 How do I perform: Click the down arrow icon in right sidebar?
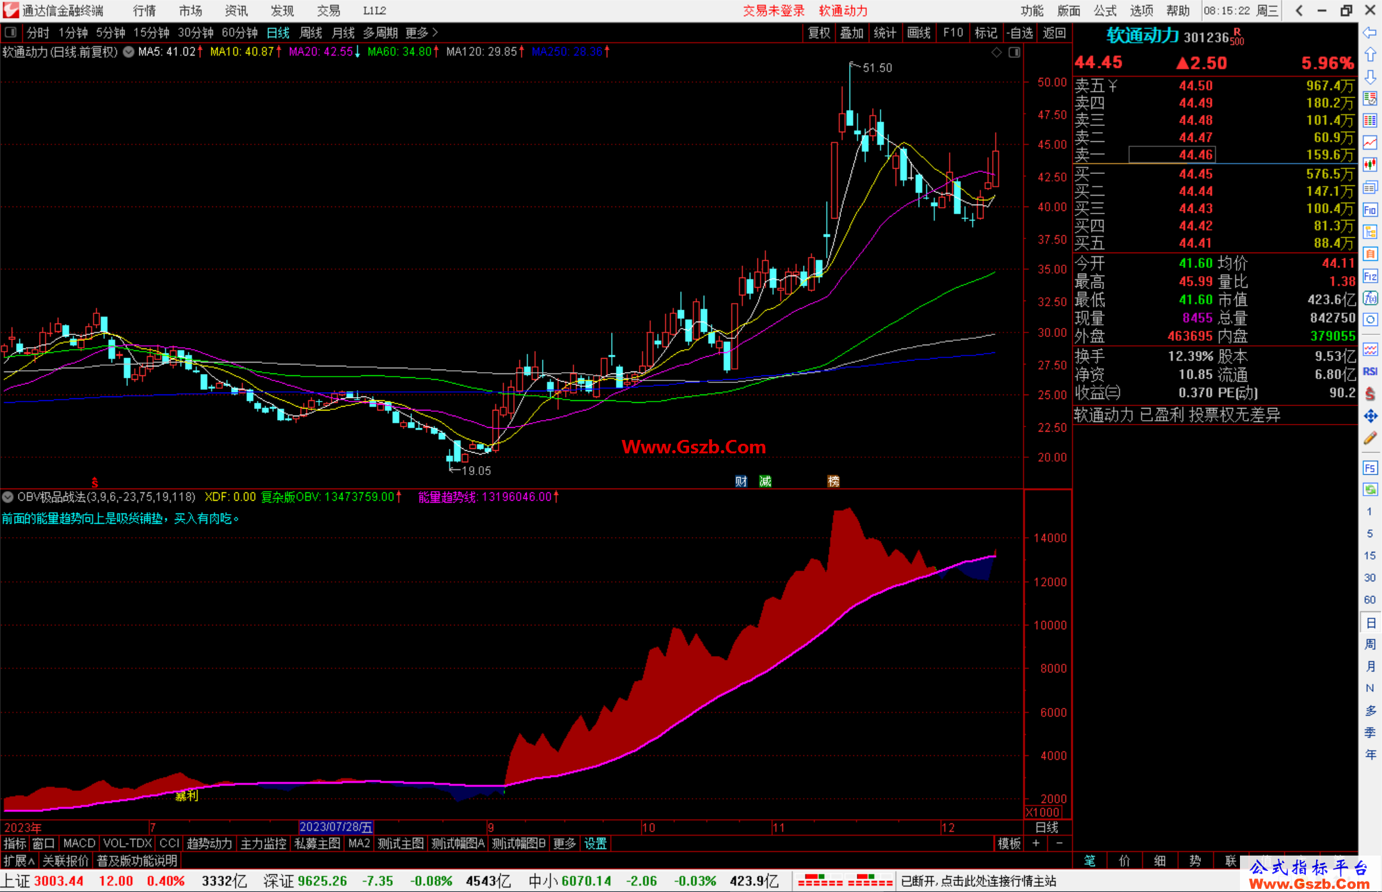tap(1370, 77)
